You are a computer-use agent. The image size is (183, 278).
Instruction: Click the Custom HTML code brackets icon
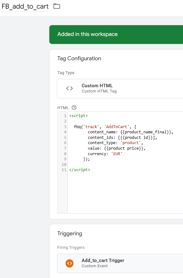coord(69,88)
